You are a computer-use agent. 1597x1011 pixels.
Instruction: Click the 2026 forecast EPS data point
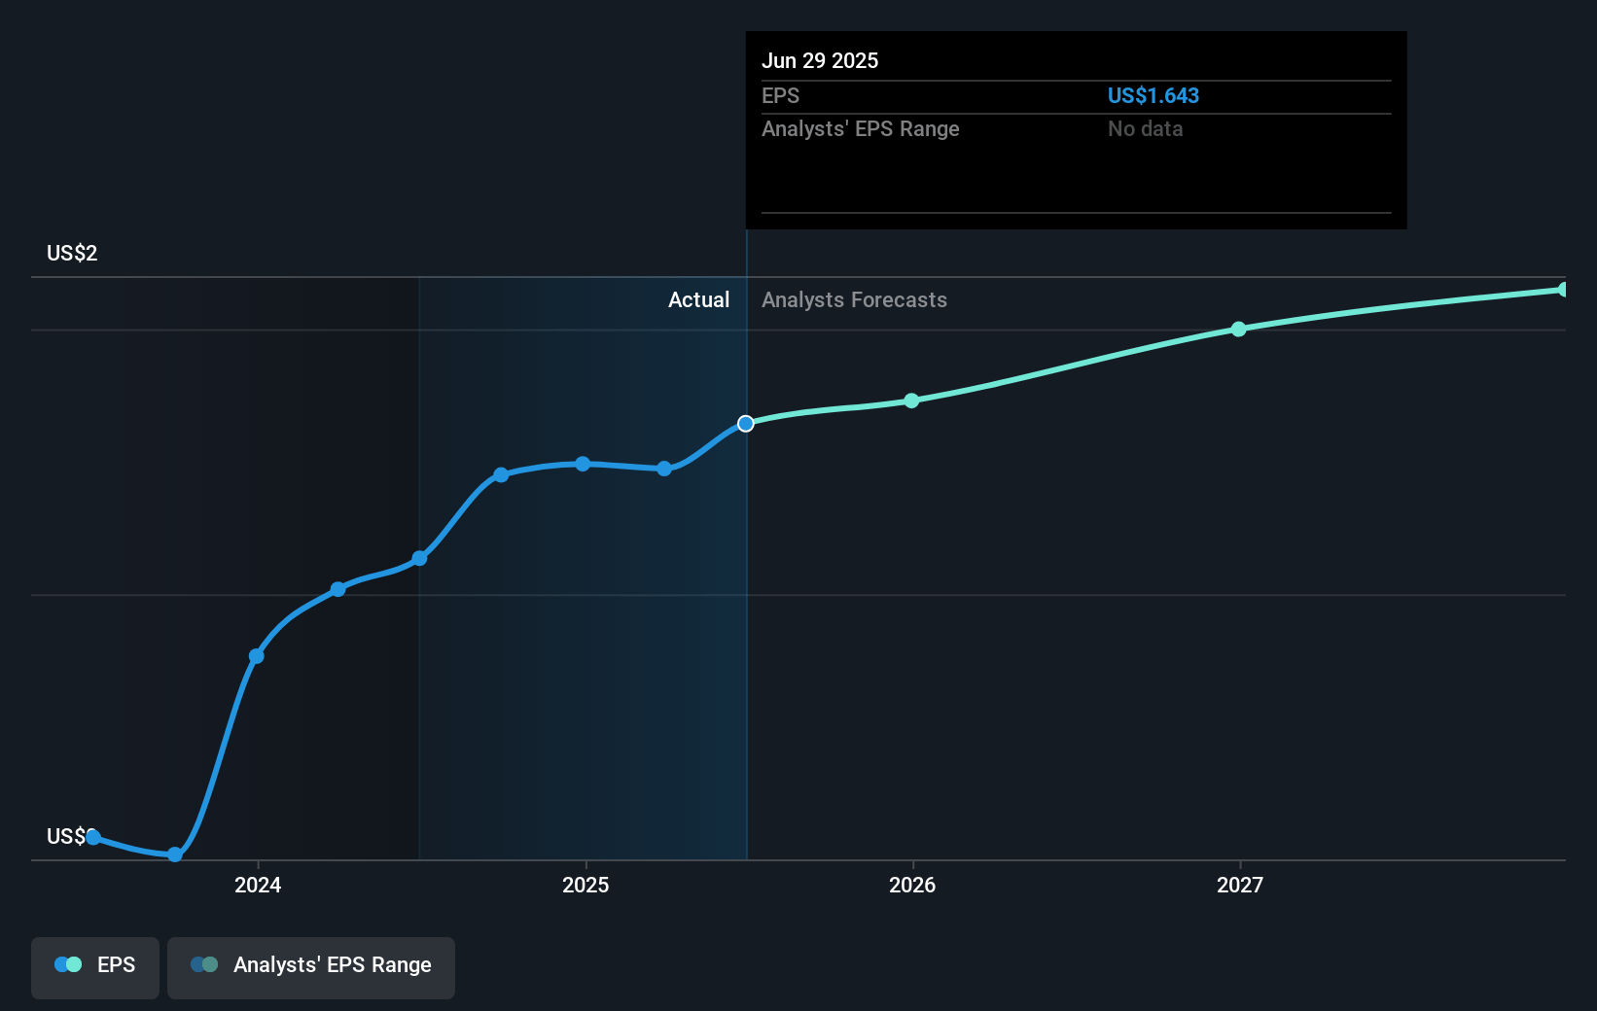pos(911,401)
